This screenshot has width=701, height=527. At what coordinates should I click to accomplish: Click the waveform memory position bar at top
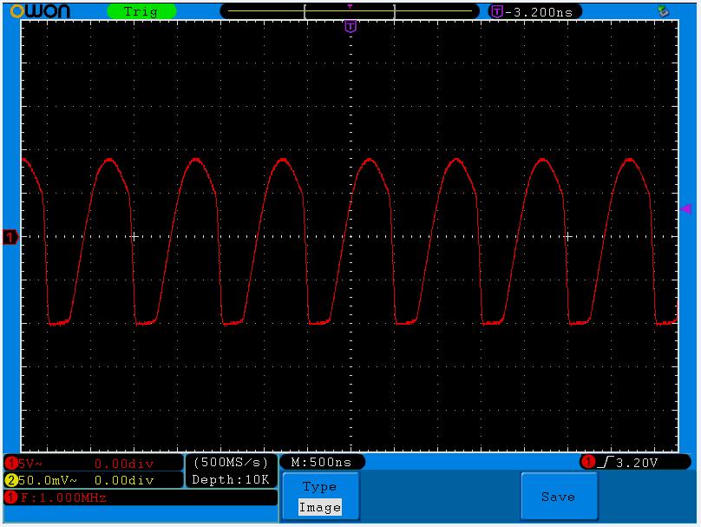coord(350,11)
